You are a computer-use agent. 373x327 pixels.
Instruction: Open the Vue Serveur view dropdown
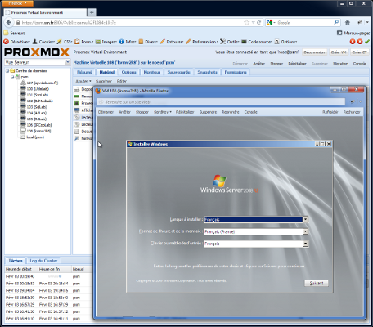click(67, 62)
